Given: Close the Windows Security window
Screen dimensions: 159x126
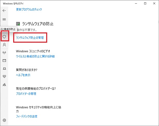Looking at the screenshot, I should (x=154, y=4).
